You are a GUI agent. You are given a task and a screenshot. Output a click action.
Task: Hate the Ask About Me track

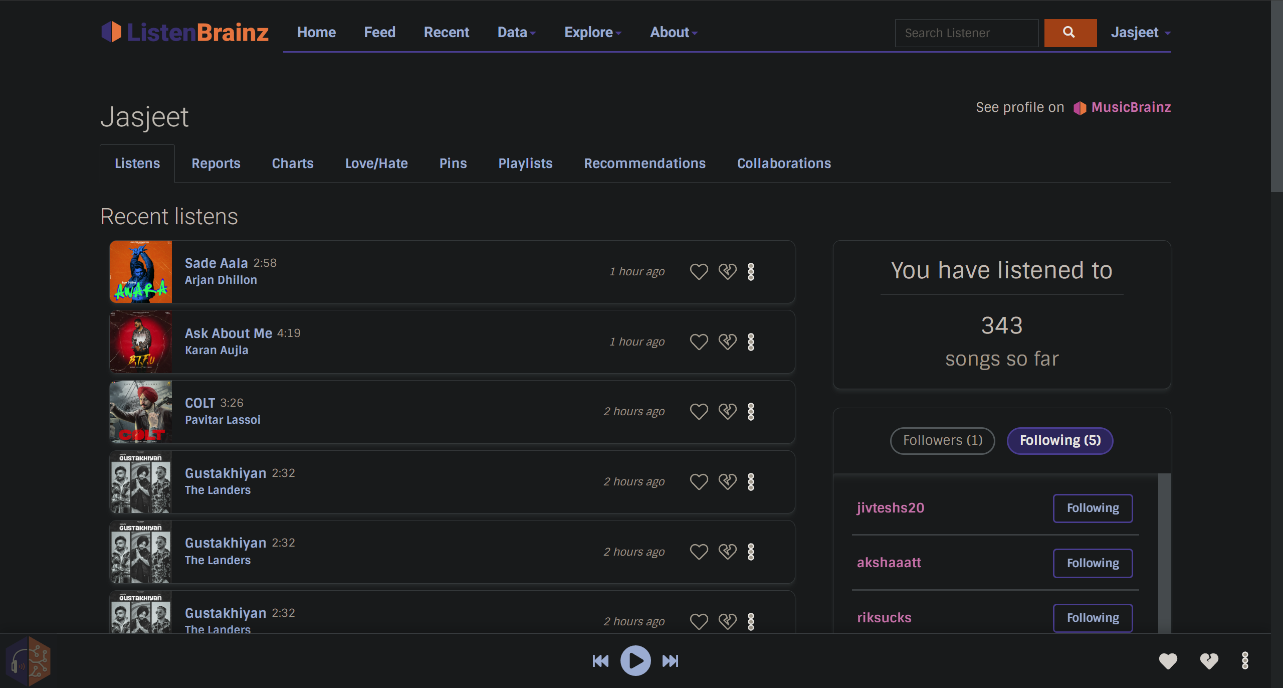(727, 341)
